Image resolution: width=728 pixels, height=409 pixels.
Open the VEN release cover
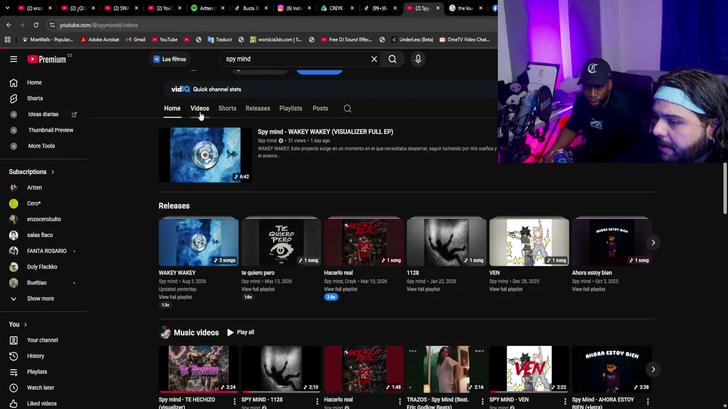pos(529,241)
